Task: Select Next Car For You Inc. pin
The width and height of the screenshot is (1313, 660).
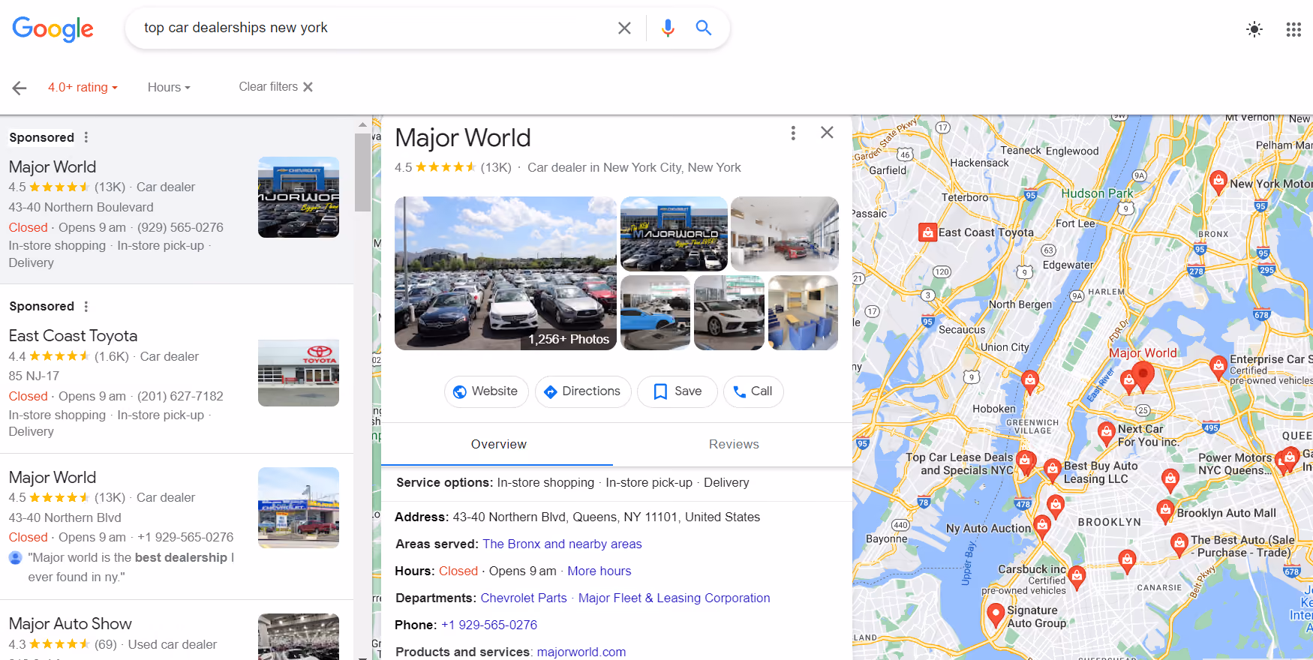Action: pyautogui.click(x=1106, y=433)
